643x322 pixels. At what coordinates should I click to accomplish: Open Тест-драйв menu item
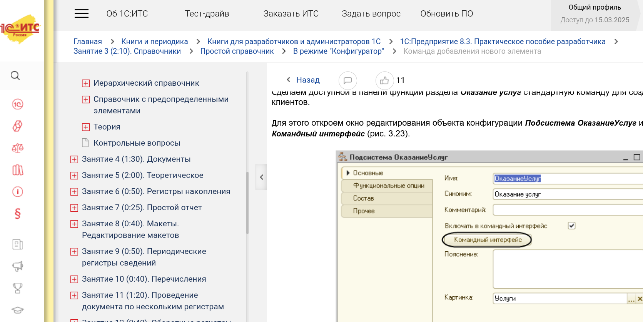[x=207, y=14]
